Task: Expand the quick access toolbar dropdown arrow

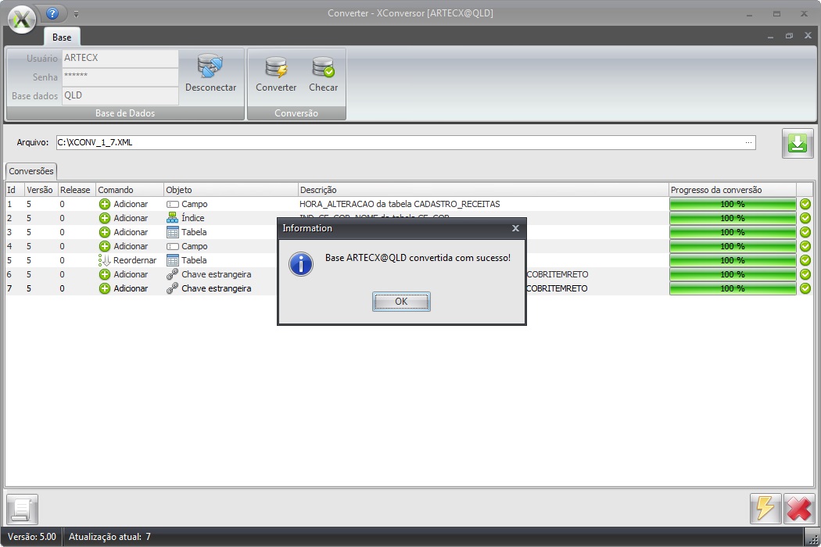Action: pos(77,14)
